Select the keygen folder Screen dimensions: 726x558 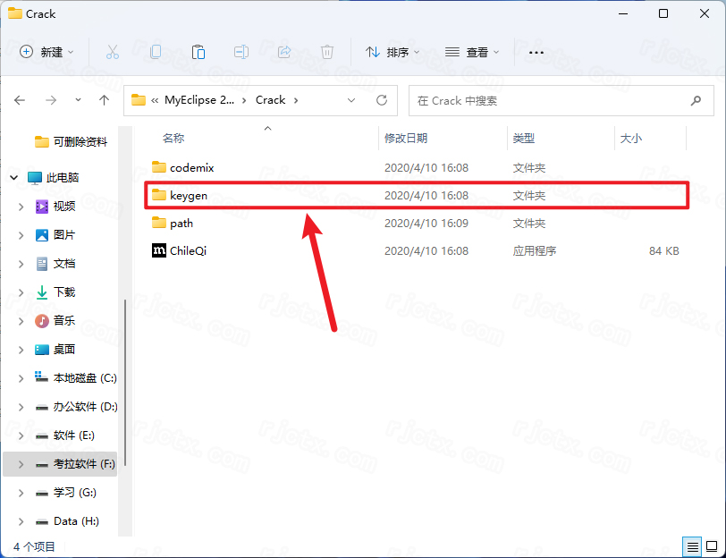click(x=189, y=195)
